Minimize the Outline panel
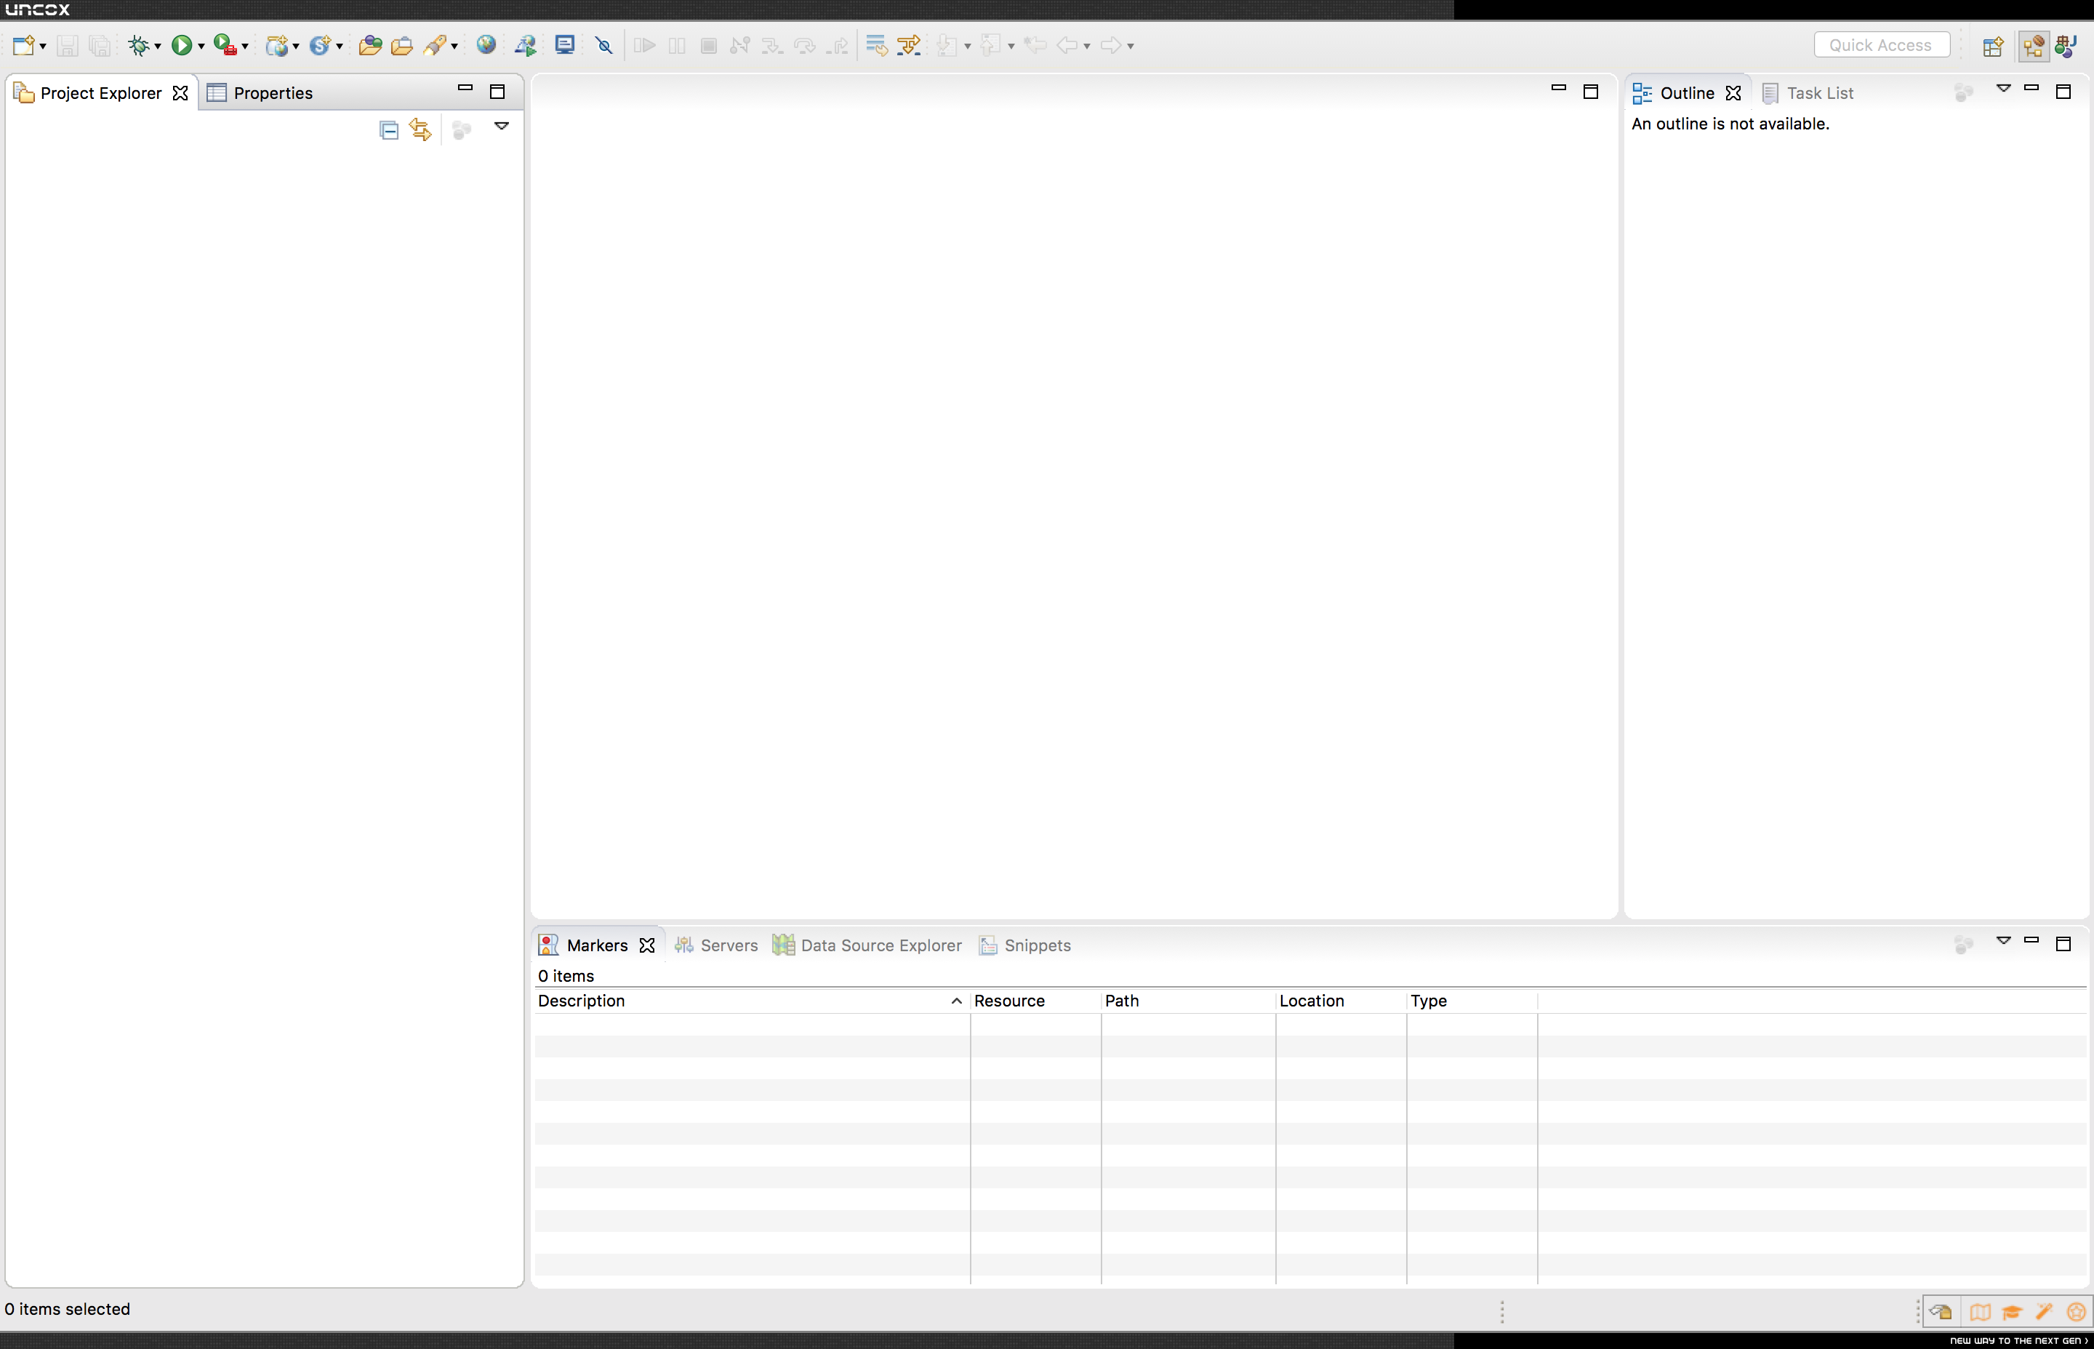Viewport: 2094px width, 1349px height. [x=2031, y=87]
